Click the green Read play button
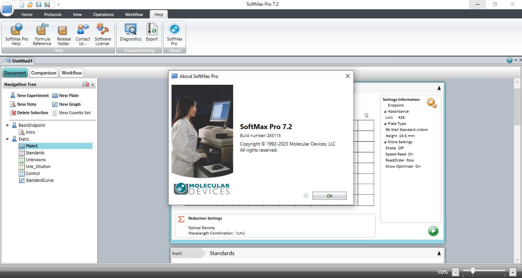 click(x=433, y=231)
